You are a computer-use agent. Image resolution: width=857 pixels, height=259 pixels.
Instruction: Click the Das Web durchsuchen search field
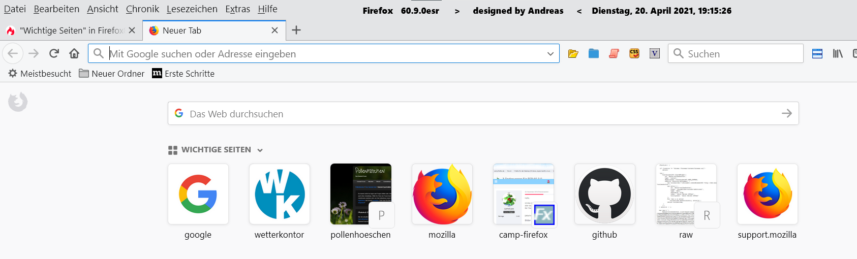pos(478,114)
